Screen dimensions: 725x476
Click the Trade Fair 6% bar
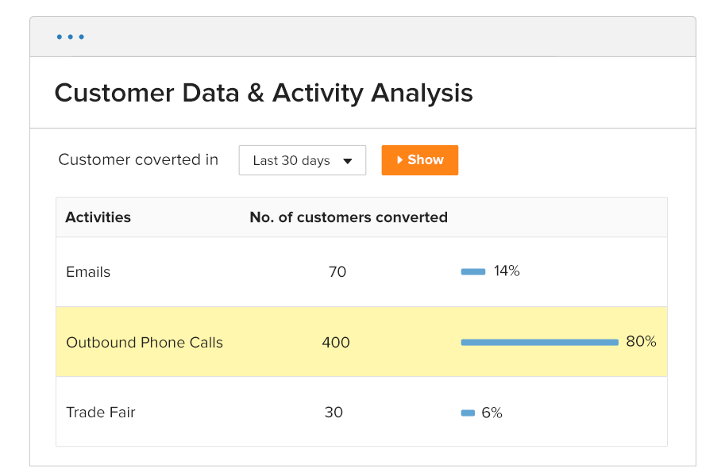468,413
